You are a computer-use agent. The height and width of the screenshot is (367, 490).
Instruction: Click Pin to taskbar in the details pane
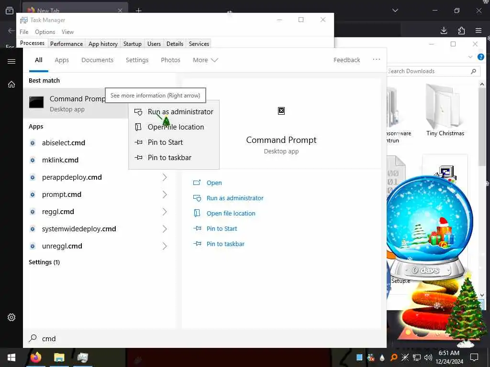pos(225,244)
